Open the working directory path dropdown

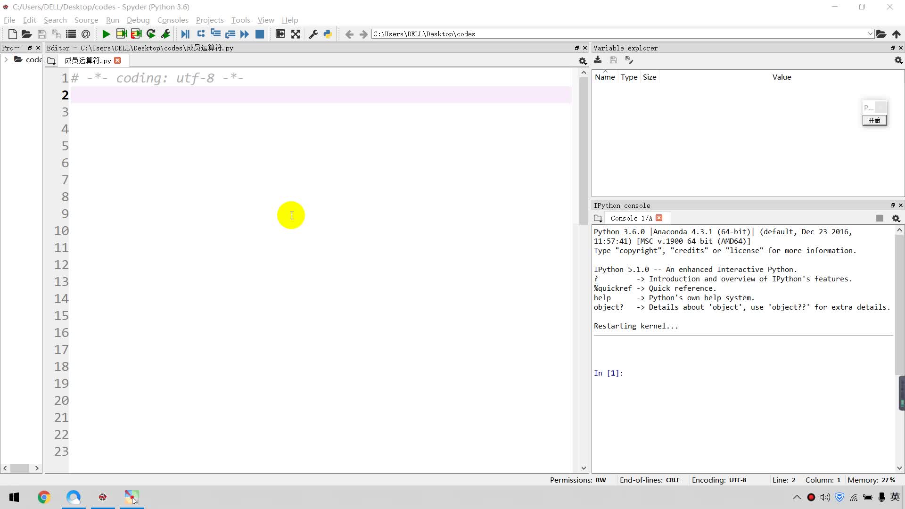click(870, 34)
